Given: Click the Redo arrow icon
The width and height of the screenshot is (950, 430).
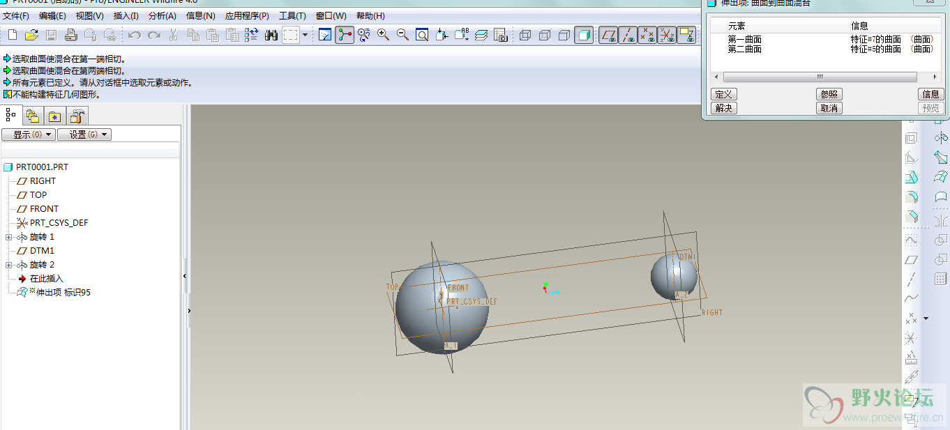Looking at the screenshot, I should [x=154, y=35].
